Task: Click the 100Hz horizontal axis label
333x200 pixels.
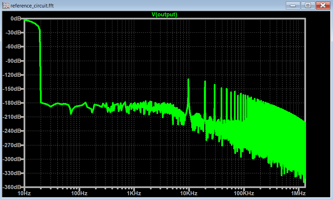Action: (x=79, y=193)
